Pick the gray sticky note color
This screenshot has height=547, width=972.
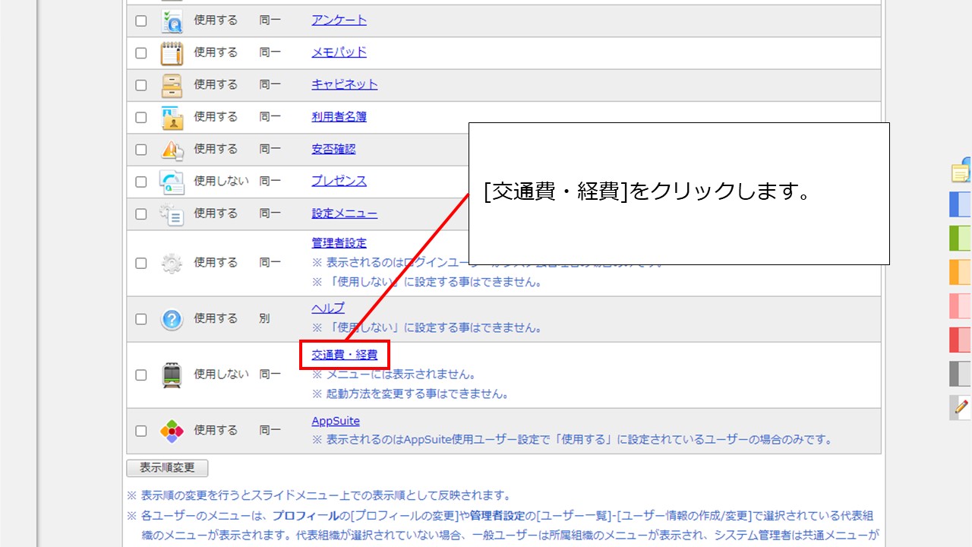click(961, 374)
